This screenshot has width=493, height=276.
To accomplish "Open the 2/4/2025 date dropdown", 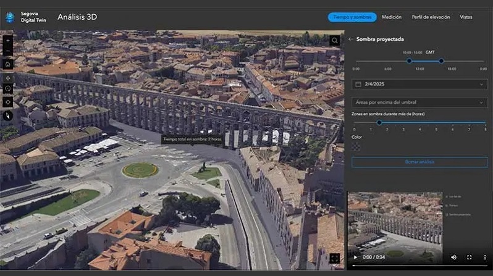I will (x=419, y=84).
